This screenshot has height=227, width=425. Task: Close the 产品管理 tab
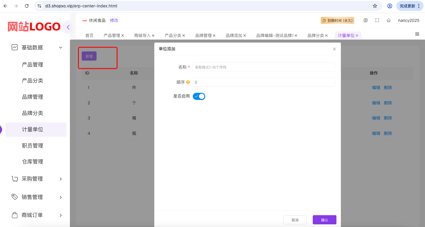point(123,35)
